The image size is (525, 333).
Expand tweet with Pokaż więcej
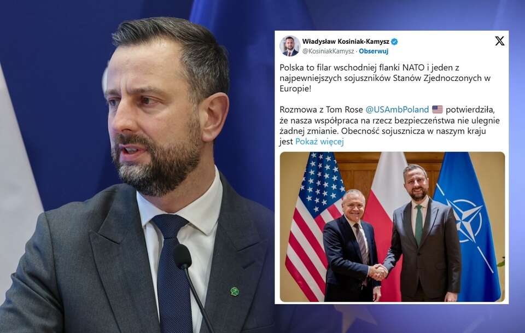[x=319, y=142]
